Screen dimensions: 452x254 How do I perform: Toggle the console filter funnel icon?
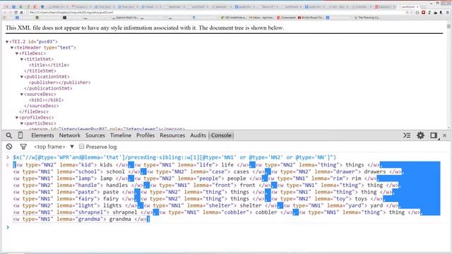click(23, 147)
